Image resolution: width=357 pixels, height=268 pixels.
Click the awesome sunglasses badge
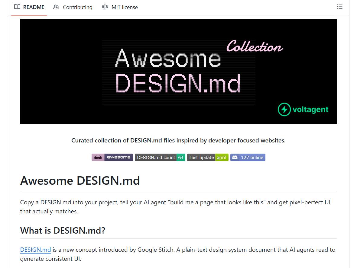[x=112, y=157]
